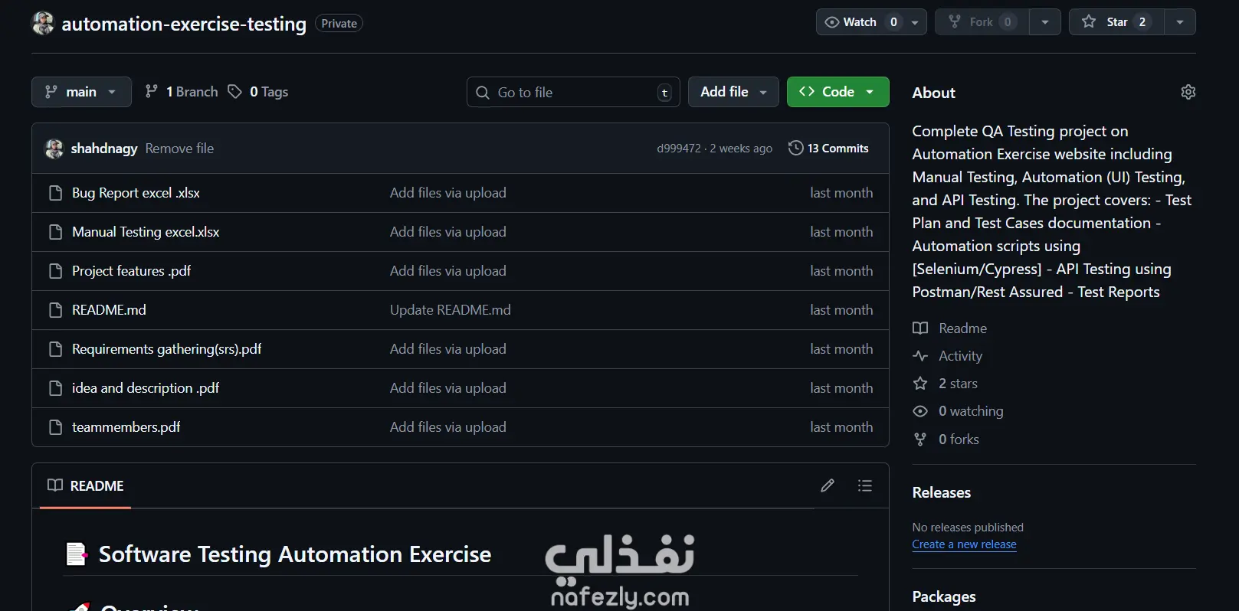Click the Go to file search field
The image size is (1239, 611).
pyautogui.click(x=573, y=92)
